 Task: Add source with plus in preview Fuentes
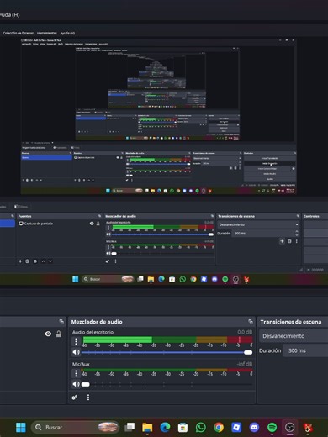coord(20,261)
